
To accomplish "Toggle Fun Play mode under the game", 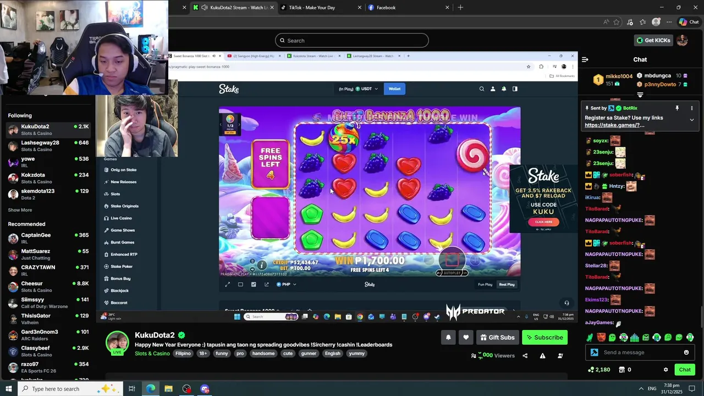I will pos(485,284).
